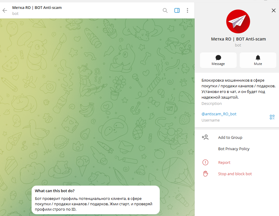The height and width of the screenshot is (216, 279).
Task: Click the Message button
Action: point(218,60)
